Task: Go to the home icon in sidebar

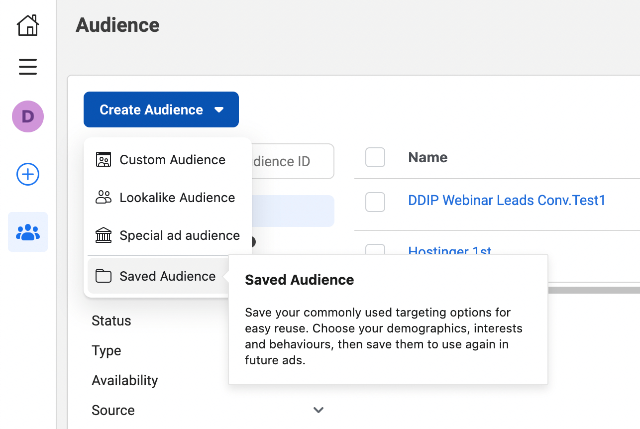Action: (28, 25)
